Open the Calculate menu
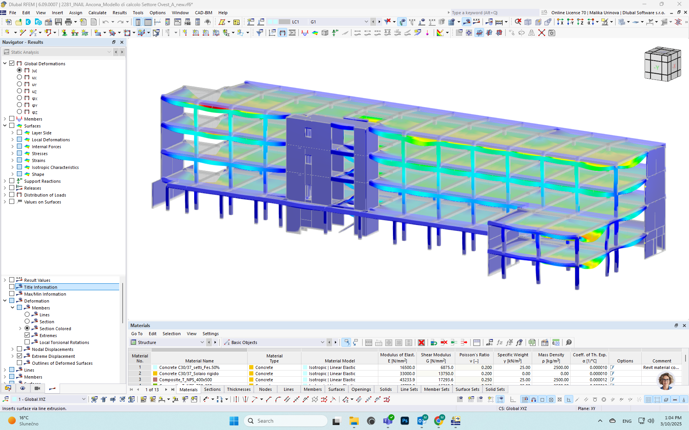The height and width of the screenshot is (430, 689). pyautogui.click(x=97, y=13)
